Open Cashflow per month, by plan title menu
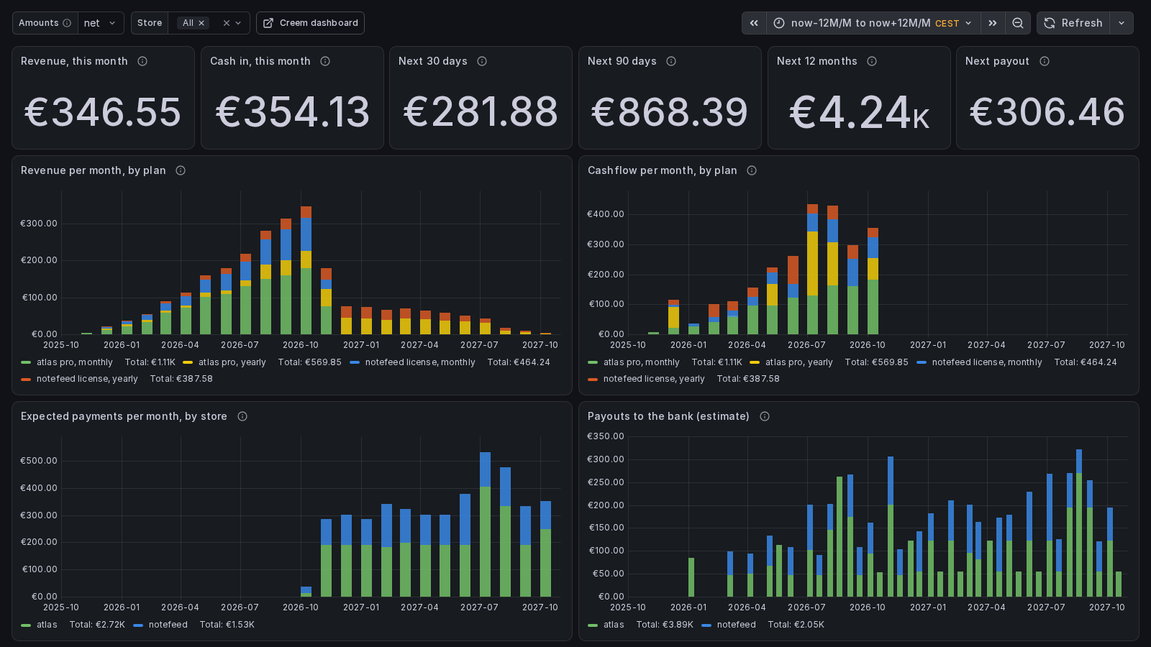1151x647 pixels. click(x=663, y=170)
